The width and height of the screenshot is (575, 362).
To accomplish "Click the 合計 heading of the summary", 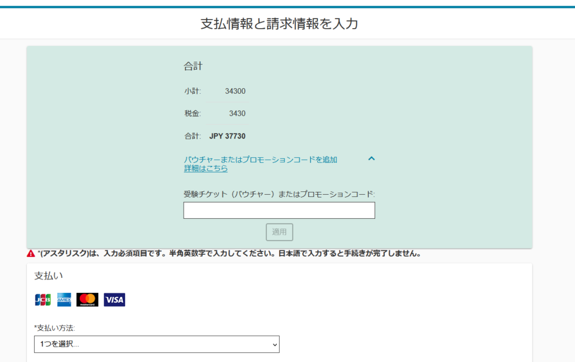I will pyautogui.click(x=193, y=66).
